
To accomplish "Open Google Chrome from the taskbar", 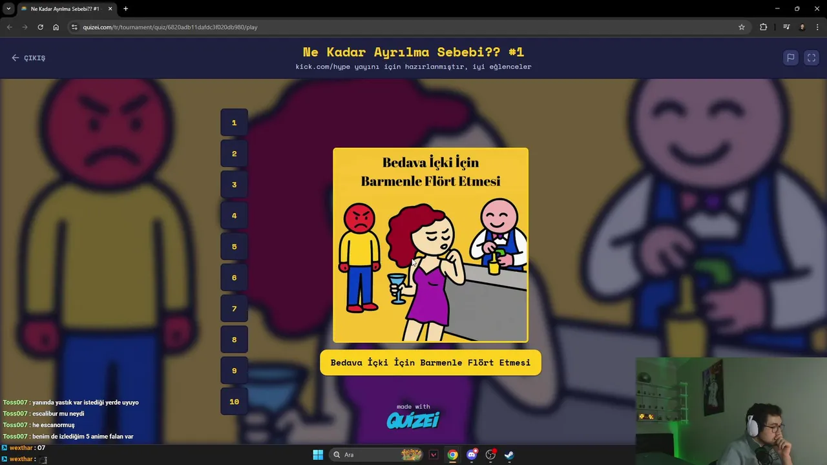I will (452, 455).
